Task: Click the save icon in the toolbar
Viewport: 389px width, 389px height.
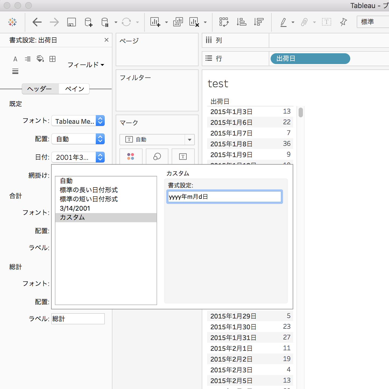Action: point(71,22)
